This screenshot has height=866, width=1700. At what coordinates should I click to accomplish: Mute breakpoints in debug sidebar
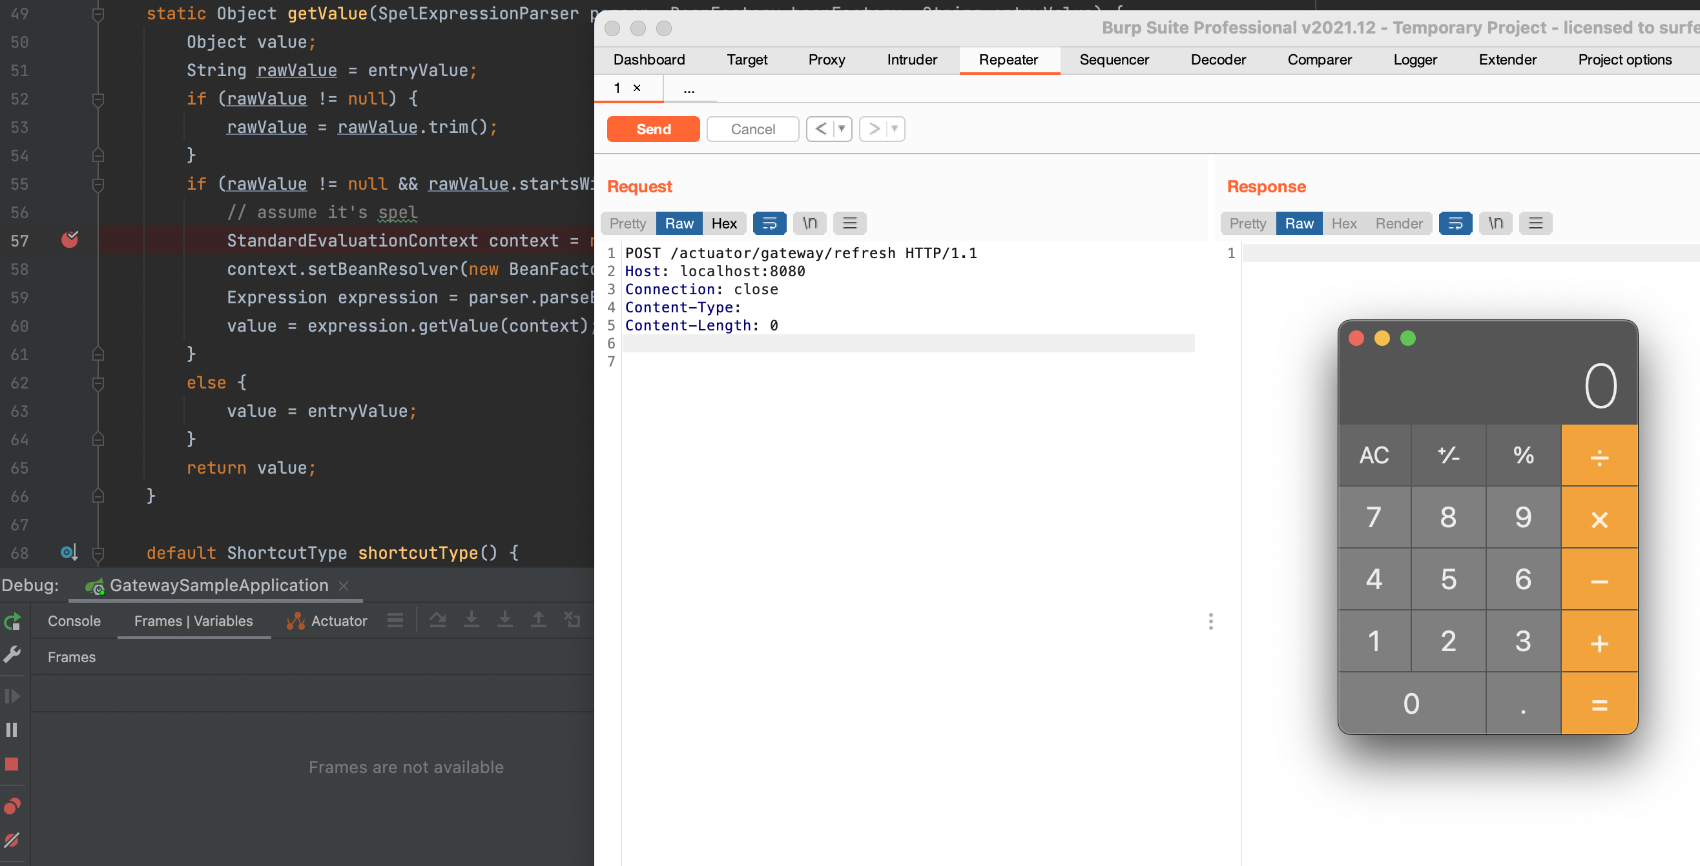point(12,840)
